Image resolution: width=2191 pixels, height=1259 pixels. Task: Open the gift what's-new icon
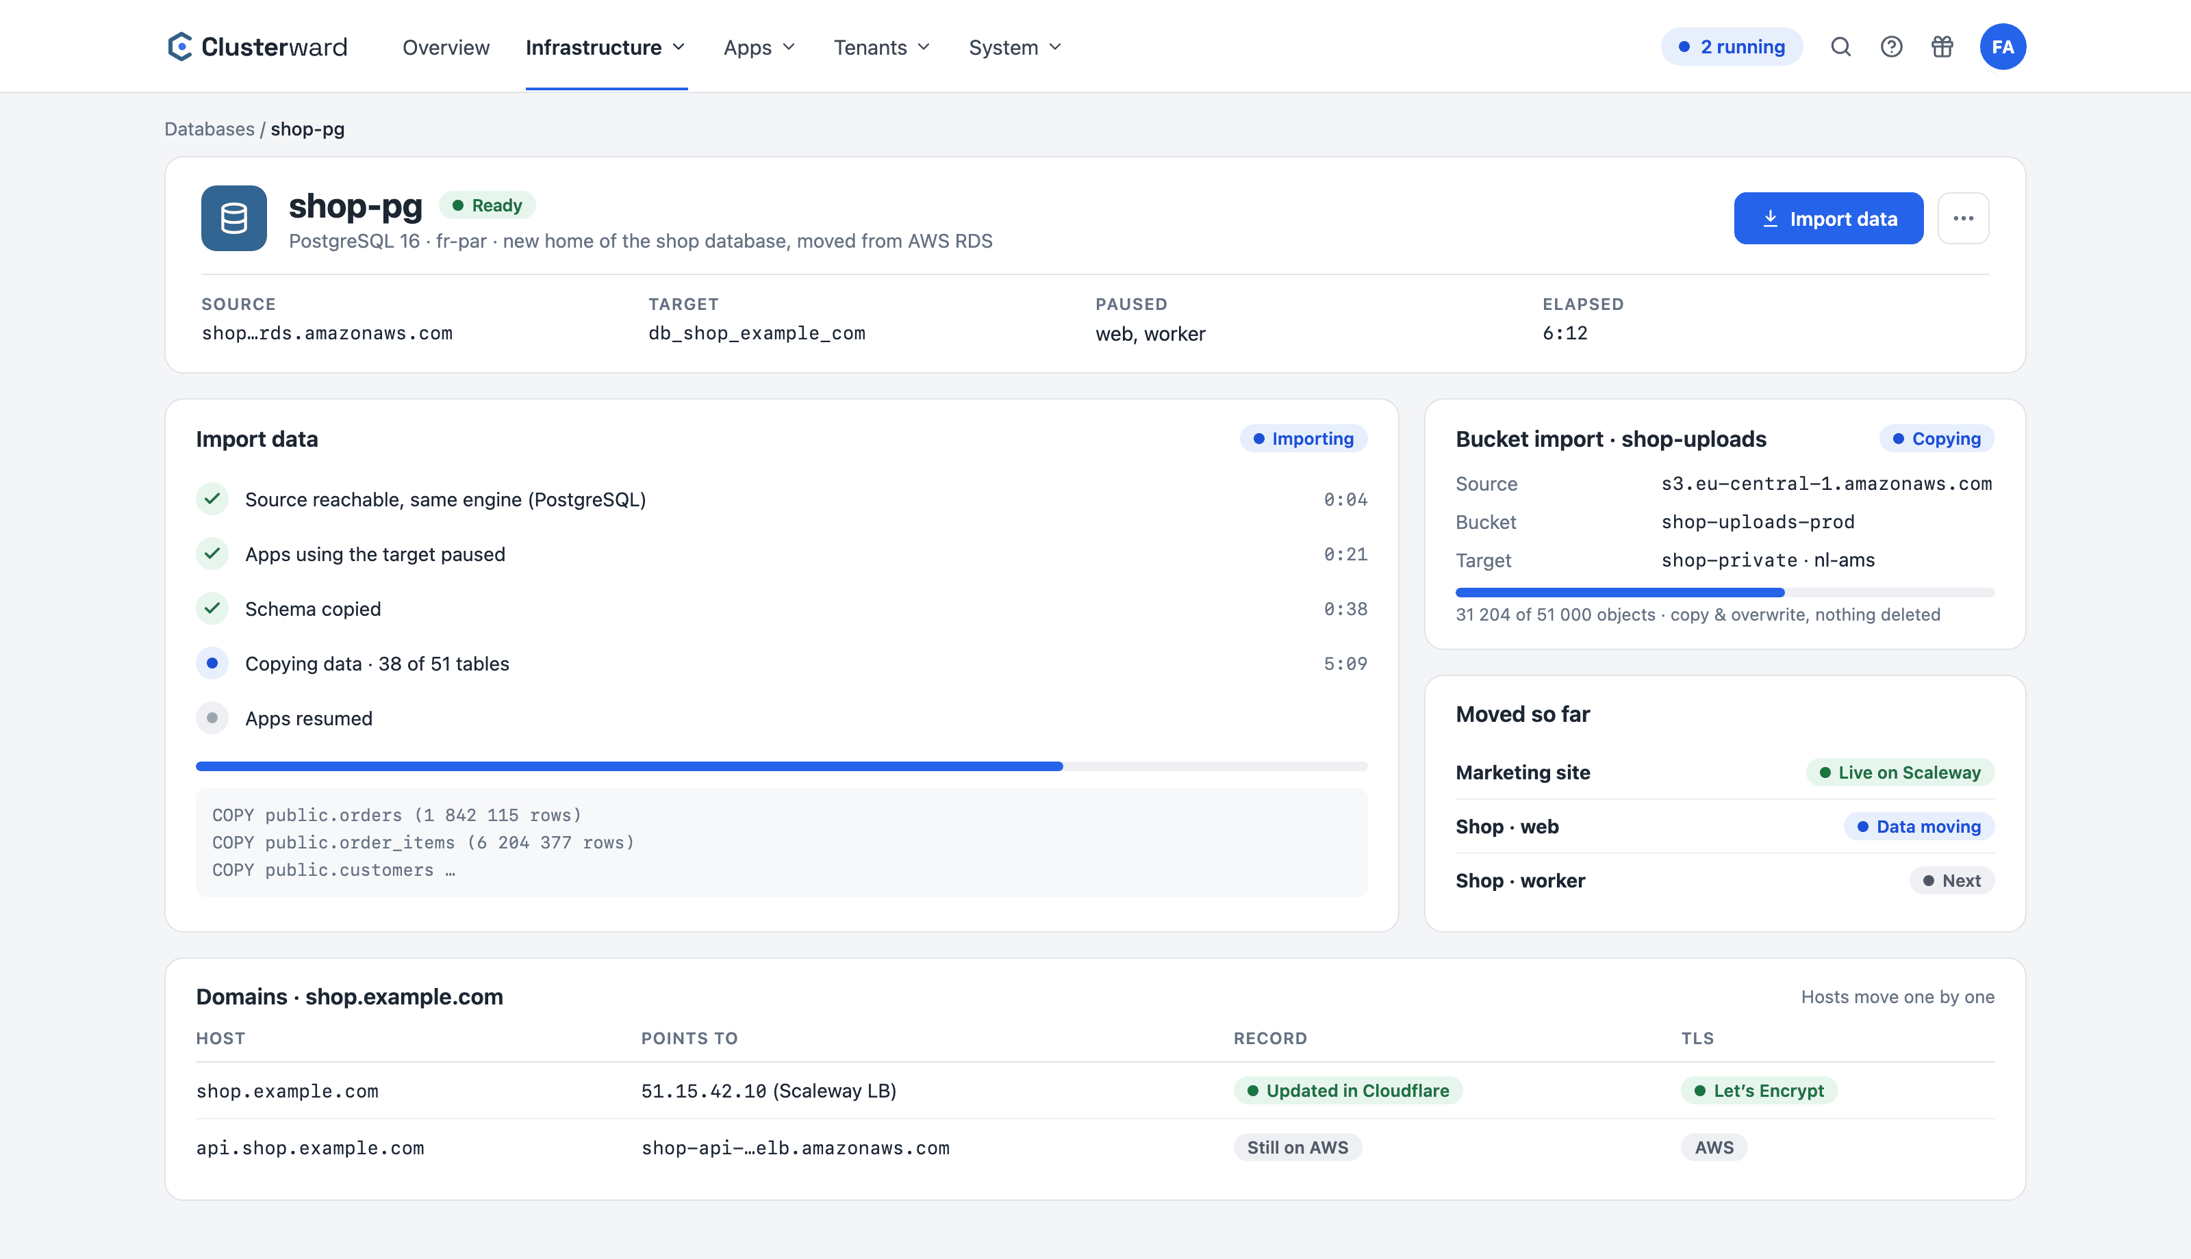pos(1942,47)
